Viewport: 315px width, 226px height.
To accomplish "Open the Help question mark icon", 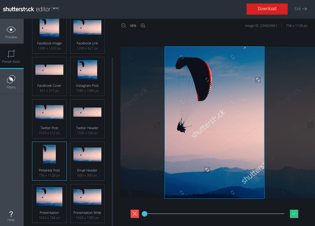I will coord(11,216).
